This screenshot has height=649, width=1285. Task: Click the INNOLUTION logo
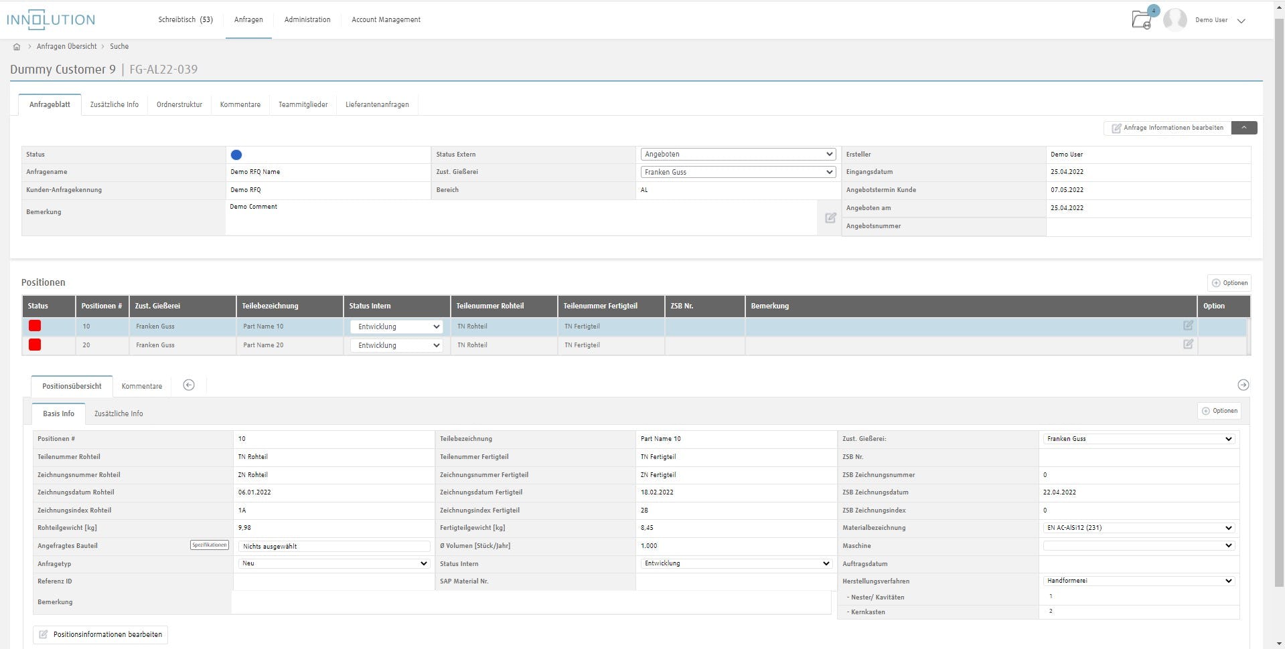coord(51,19)
